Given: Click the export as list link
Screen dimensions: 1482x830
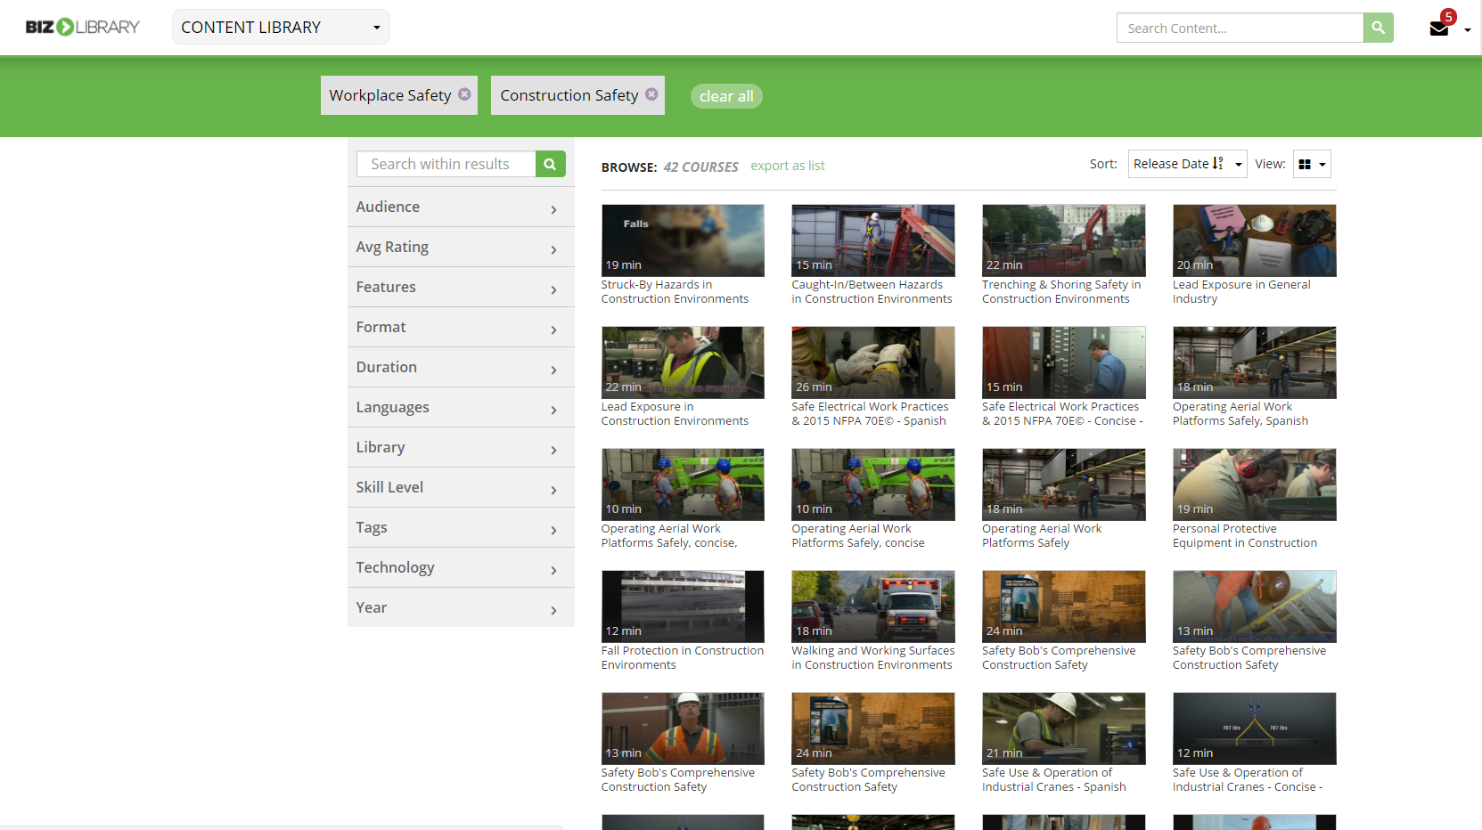Looking at the screenshot, I should pos(787,166).
